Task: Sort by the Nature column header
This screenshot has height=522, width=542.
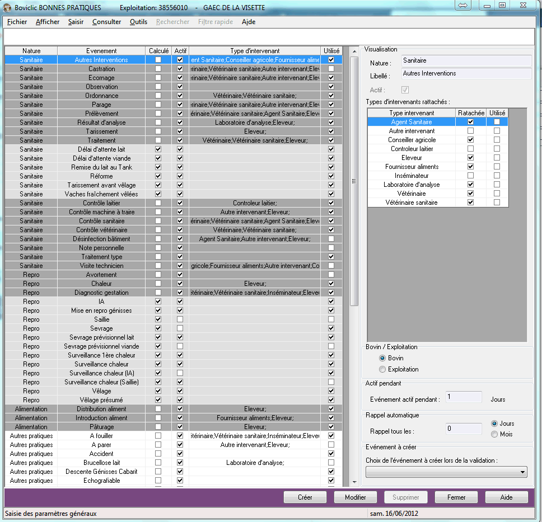Action: 31,51
